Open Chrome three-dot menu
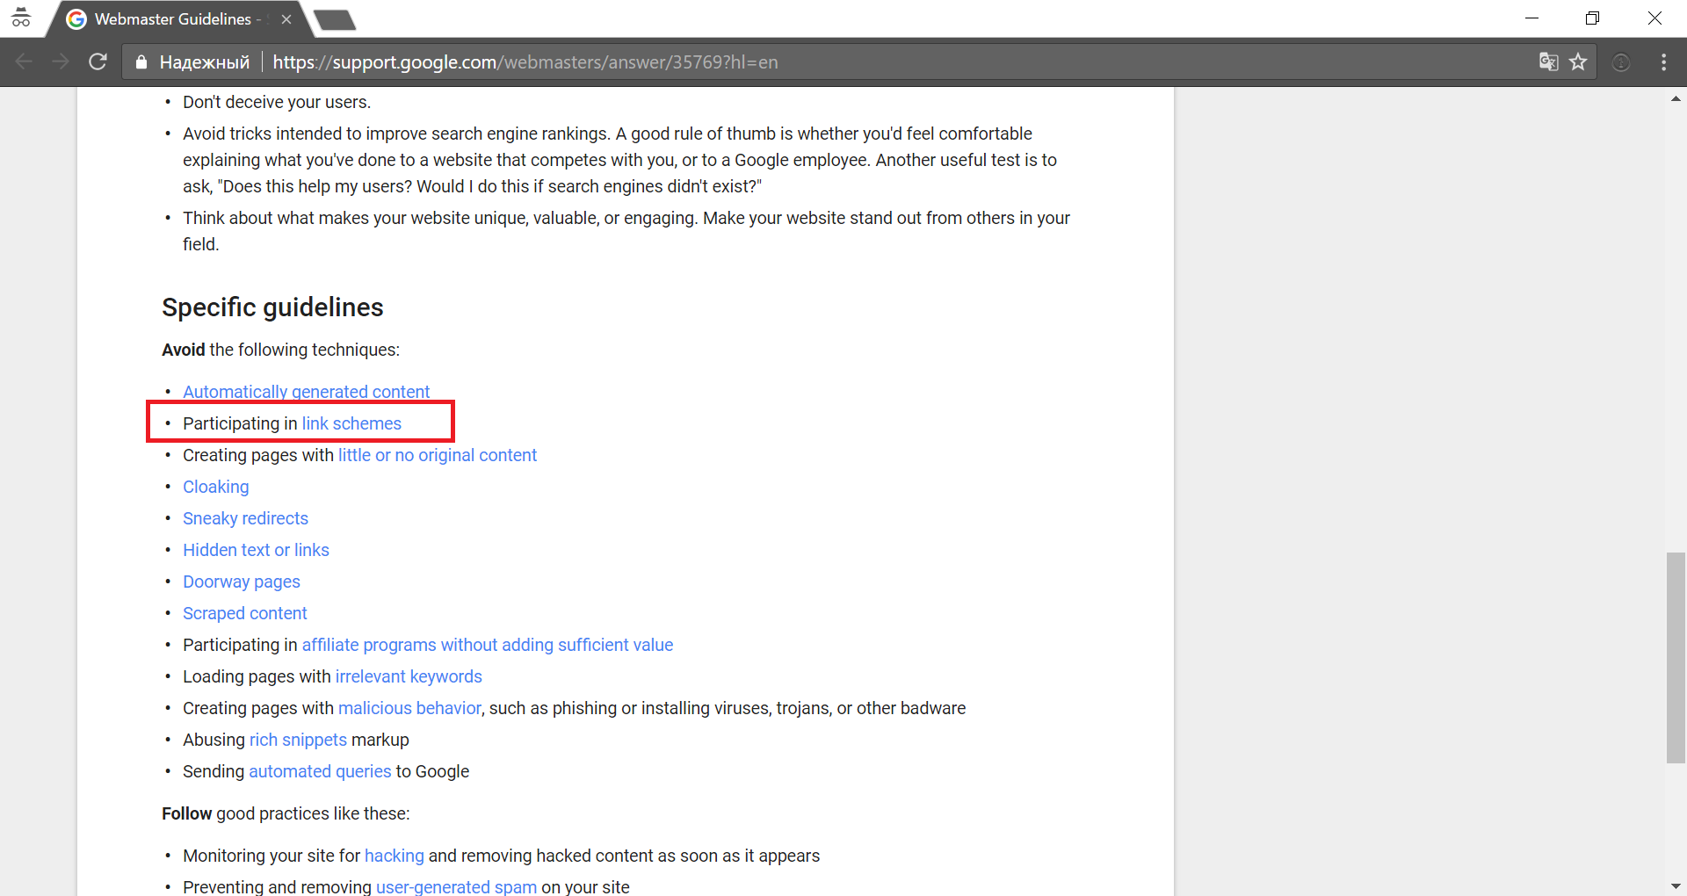Image resolution: width=1687 pixels, height=896 pixels. point(1663,61)
